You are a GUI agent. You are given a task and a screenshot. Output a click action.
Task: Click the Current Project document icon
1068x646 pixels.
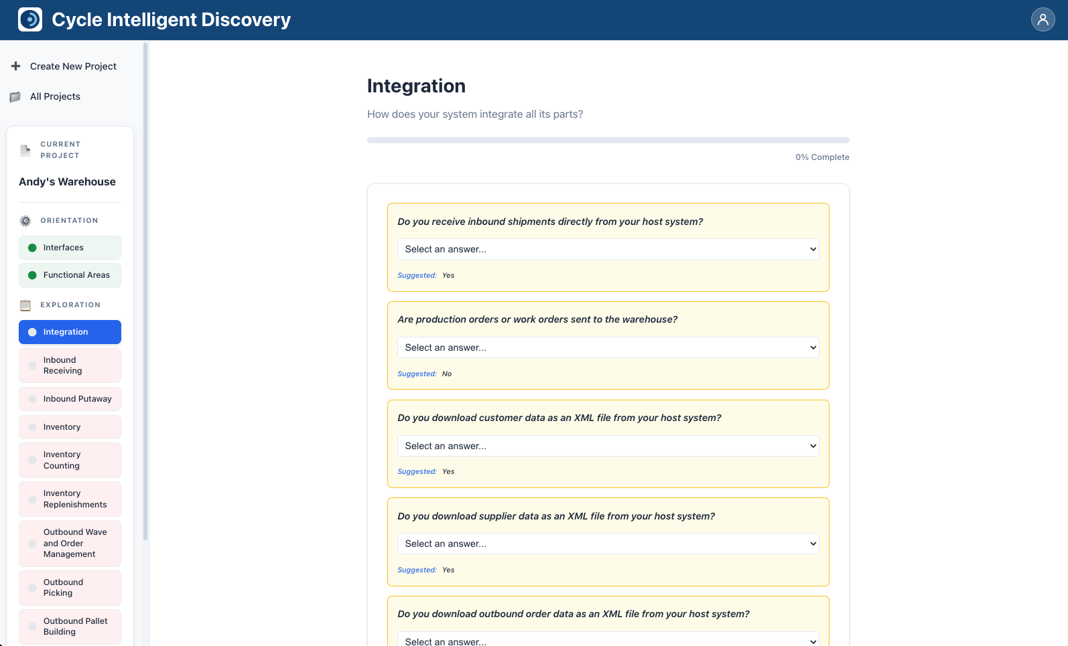point(25,150)
